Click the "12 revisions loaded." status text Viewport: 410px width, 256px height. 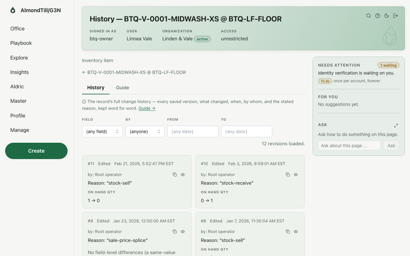coord(283,144)
